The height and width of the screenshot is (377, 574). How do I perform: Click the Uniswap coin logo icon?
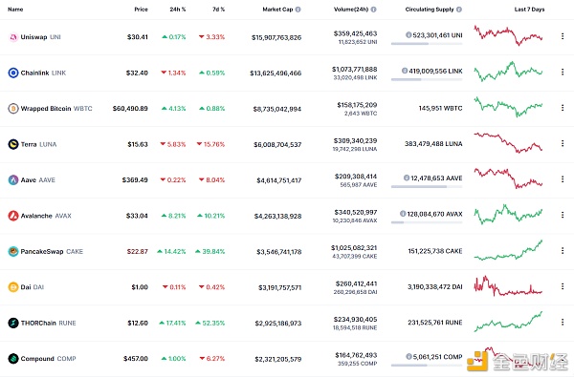tap(13, 37)
